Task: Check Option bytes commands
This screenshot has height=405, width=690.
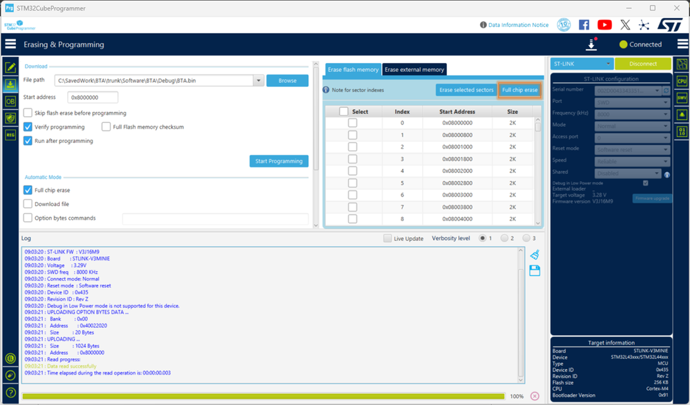Action: [28, 218]
